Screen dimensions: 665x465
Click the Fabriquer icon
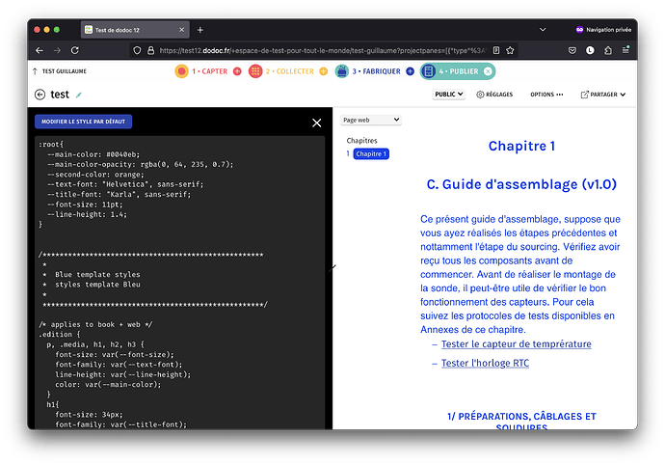coord(341,71)
